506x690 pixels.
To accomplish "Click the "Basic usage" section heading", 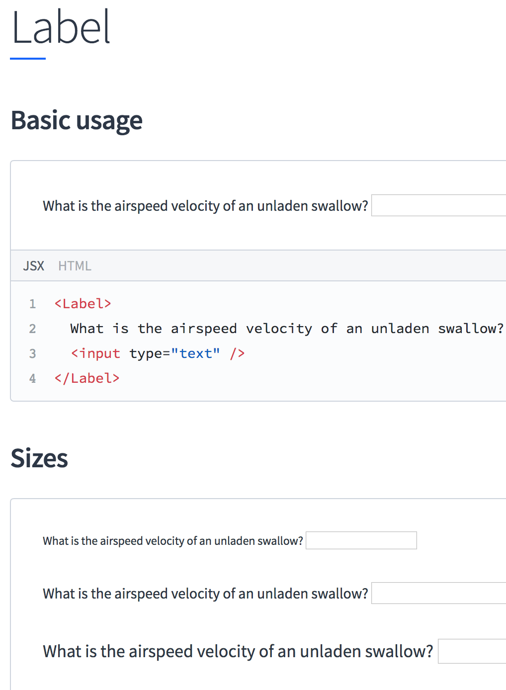I will point(77,120).
